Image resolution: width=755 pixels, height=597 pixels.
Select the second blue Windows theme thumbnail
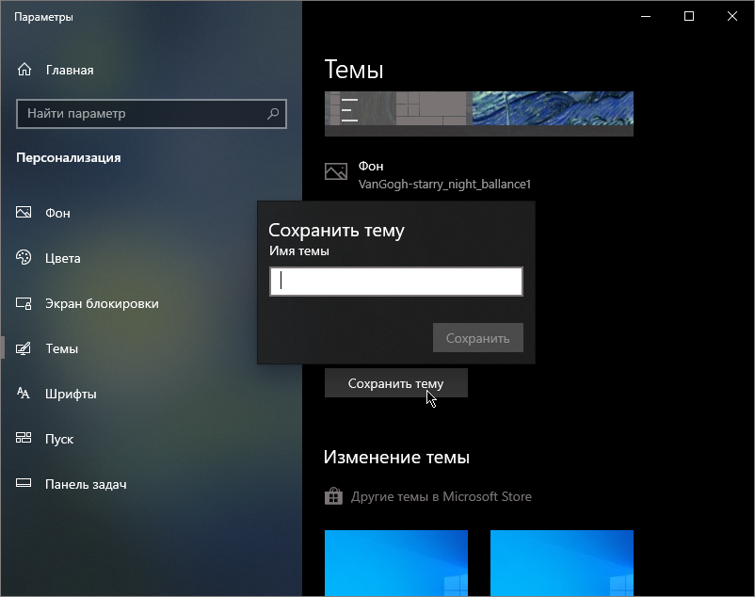click(562, 563)
